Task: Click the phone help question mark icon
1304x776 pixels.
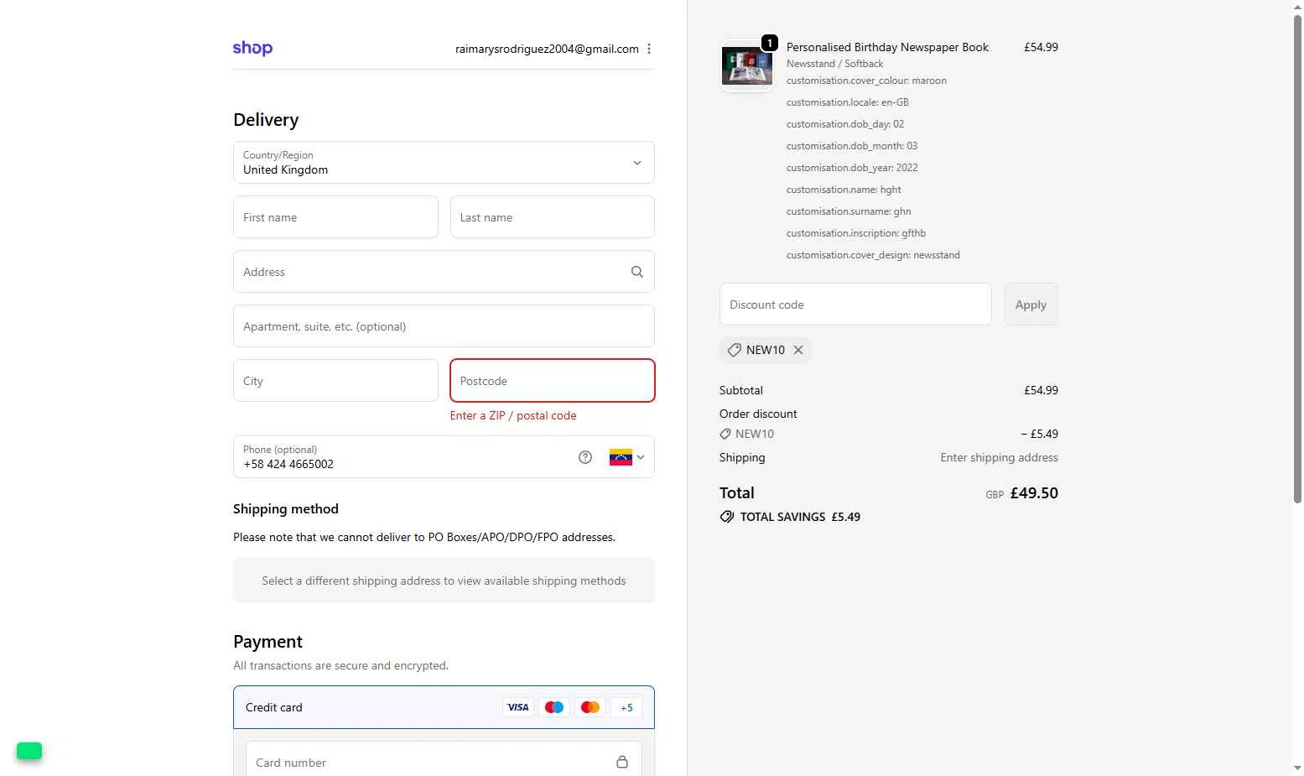Action: (585, 457)
